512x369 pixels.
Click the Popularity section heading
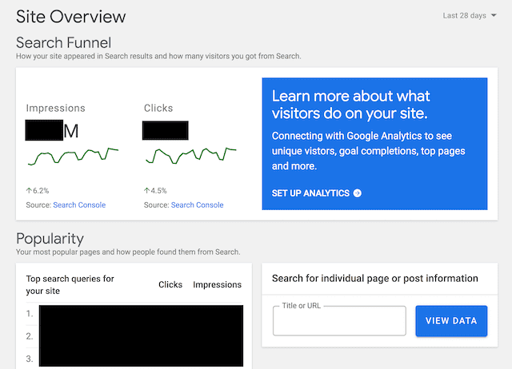tap(50, 238)
